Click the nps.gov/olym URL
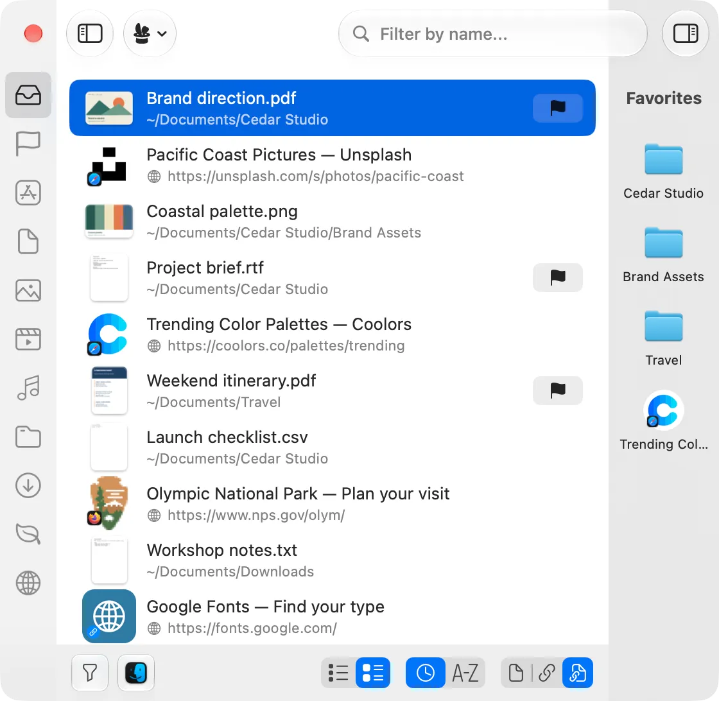The width and height of the screenshot is (719, 701). (256, 515)
